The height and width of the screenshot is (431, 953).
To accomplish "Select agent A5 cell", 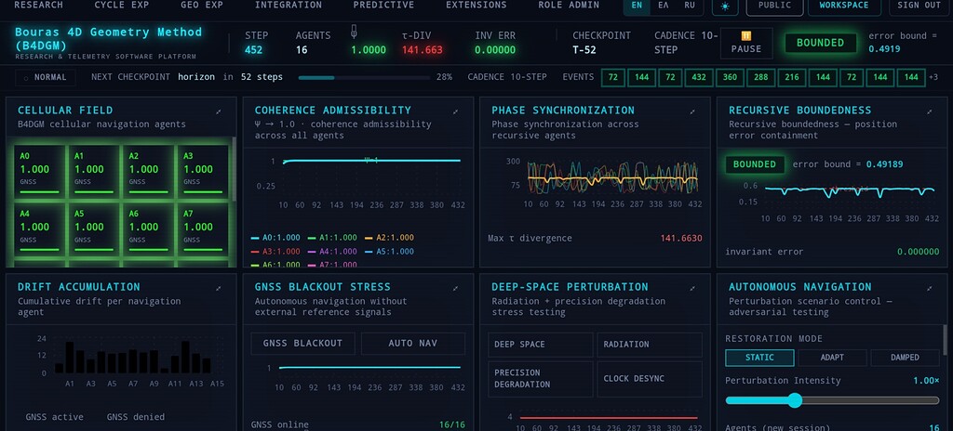I will (94, 229).
